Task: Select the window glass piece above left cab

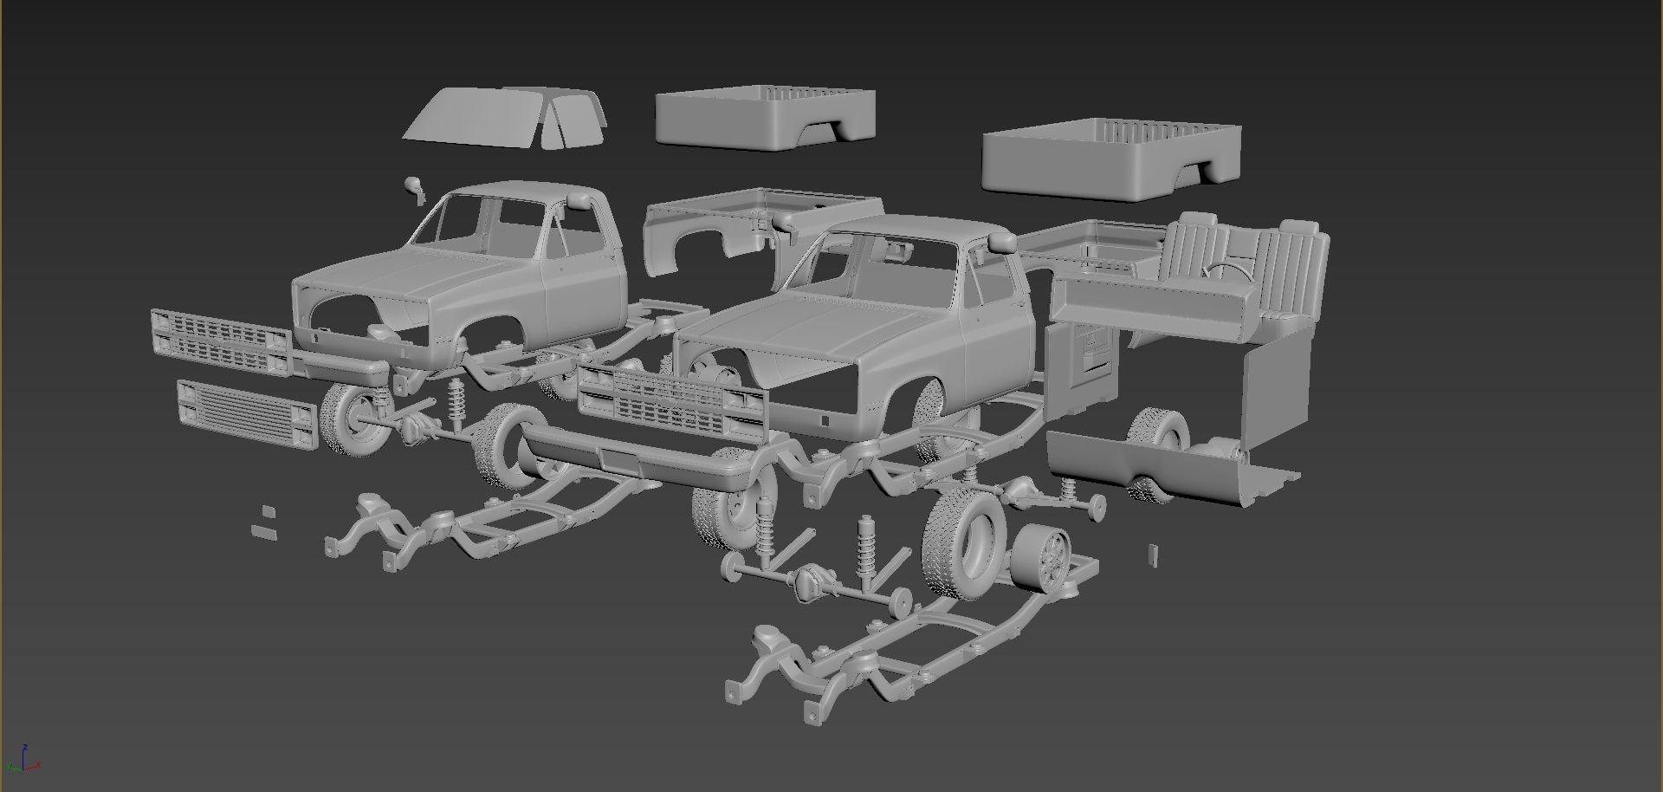Action: [505, 119]
